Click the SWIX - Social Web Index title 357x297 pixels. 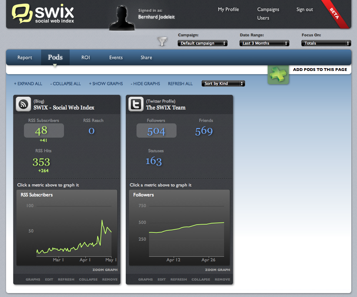64,107
